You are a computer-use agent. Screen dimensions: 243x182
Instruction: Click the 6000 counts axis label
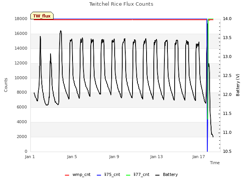pyautogui.click(x=22, y=107)
